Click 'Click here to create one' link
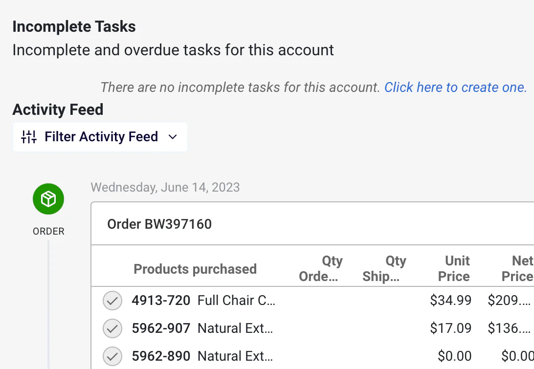Viewport: 534px width, 369px height. [455, 87]
